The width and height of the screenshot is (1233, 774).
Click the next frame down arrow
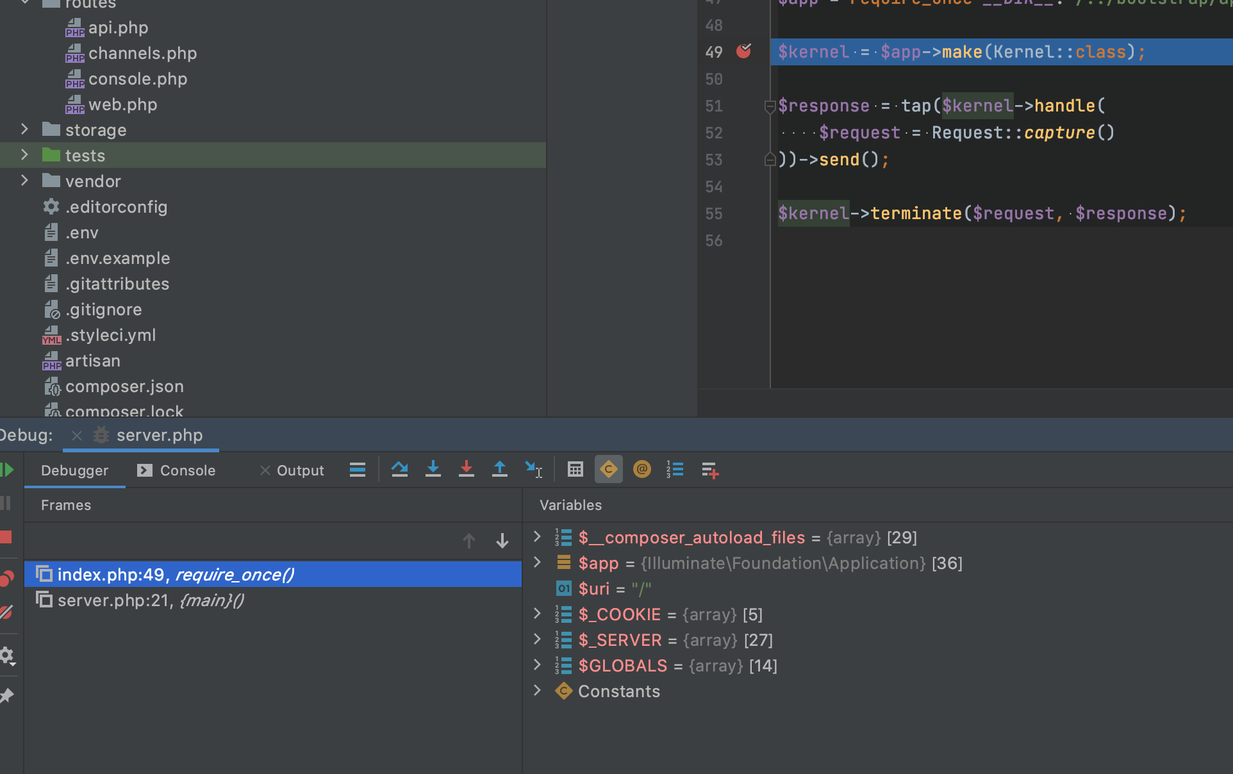point(502,541)
